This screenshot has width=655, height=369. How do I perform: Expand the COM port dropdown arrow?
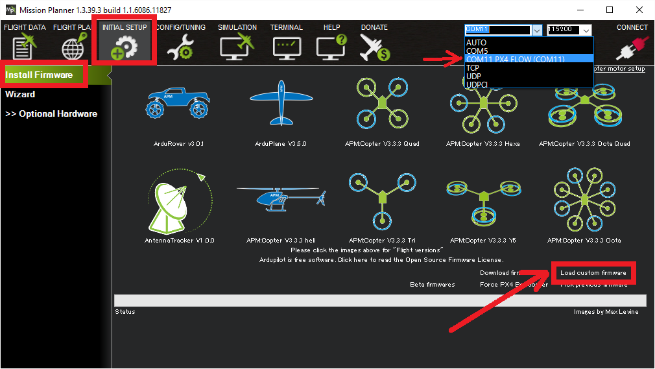coord(536,30)
